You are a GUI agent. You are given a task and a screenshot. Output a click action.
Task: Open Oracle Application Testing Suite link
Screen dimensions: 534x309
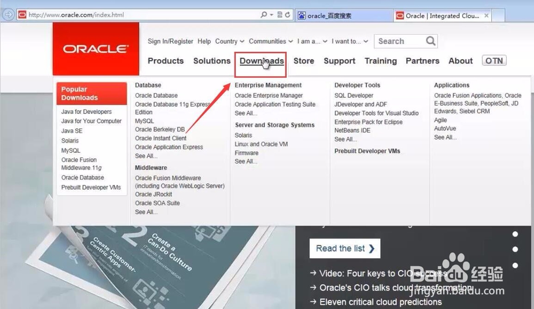(275, 104)
